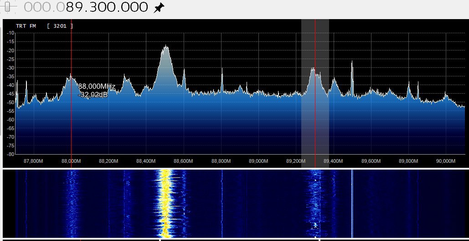This screenshot has width=469, height=241.
Task: Click the last "000" Hz digits in frequency display
Action: click(134, 7)
